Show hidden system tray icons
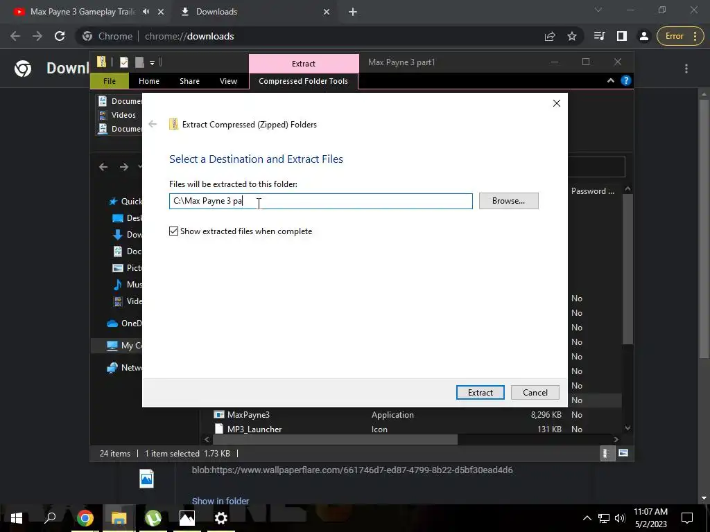Image resolution: width=710 pixels, height=532 pixels. pyautogui.click(x=587, y=518)
